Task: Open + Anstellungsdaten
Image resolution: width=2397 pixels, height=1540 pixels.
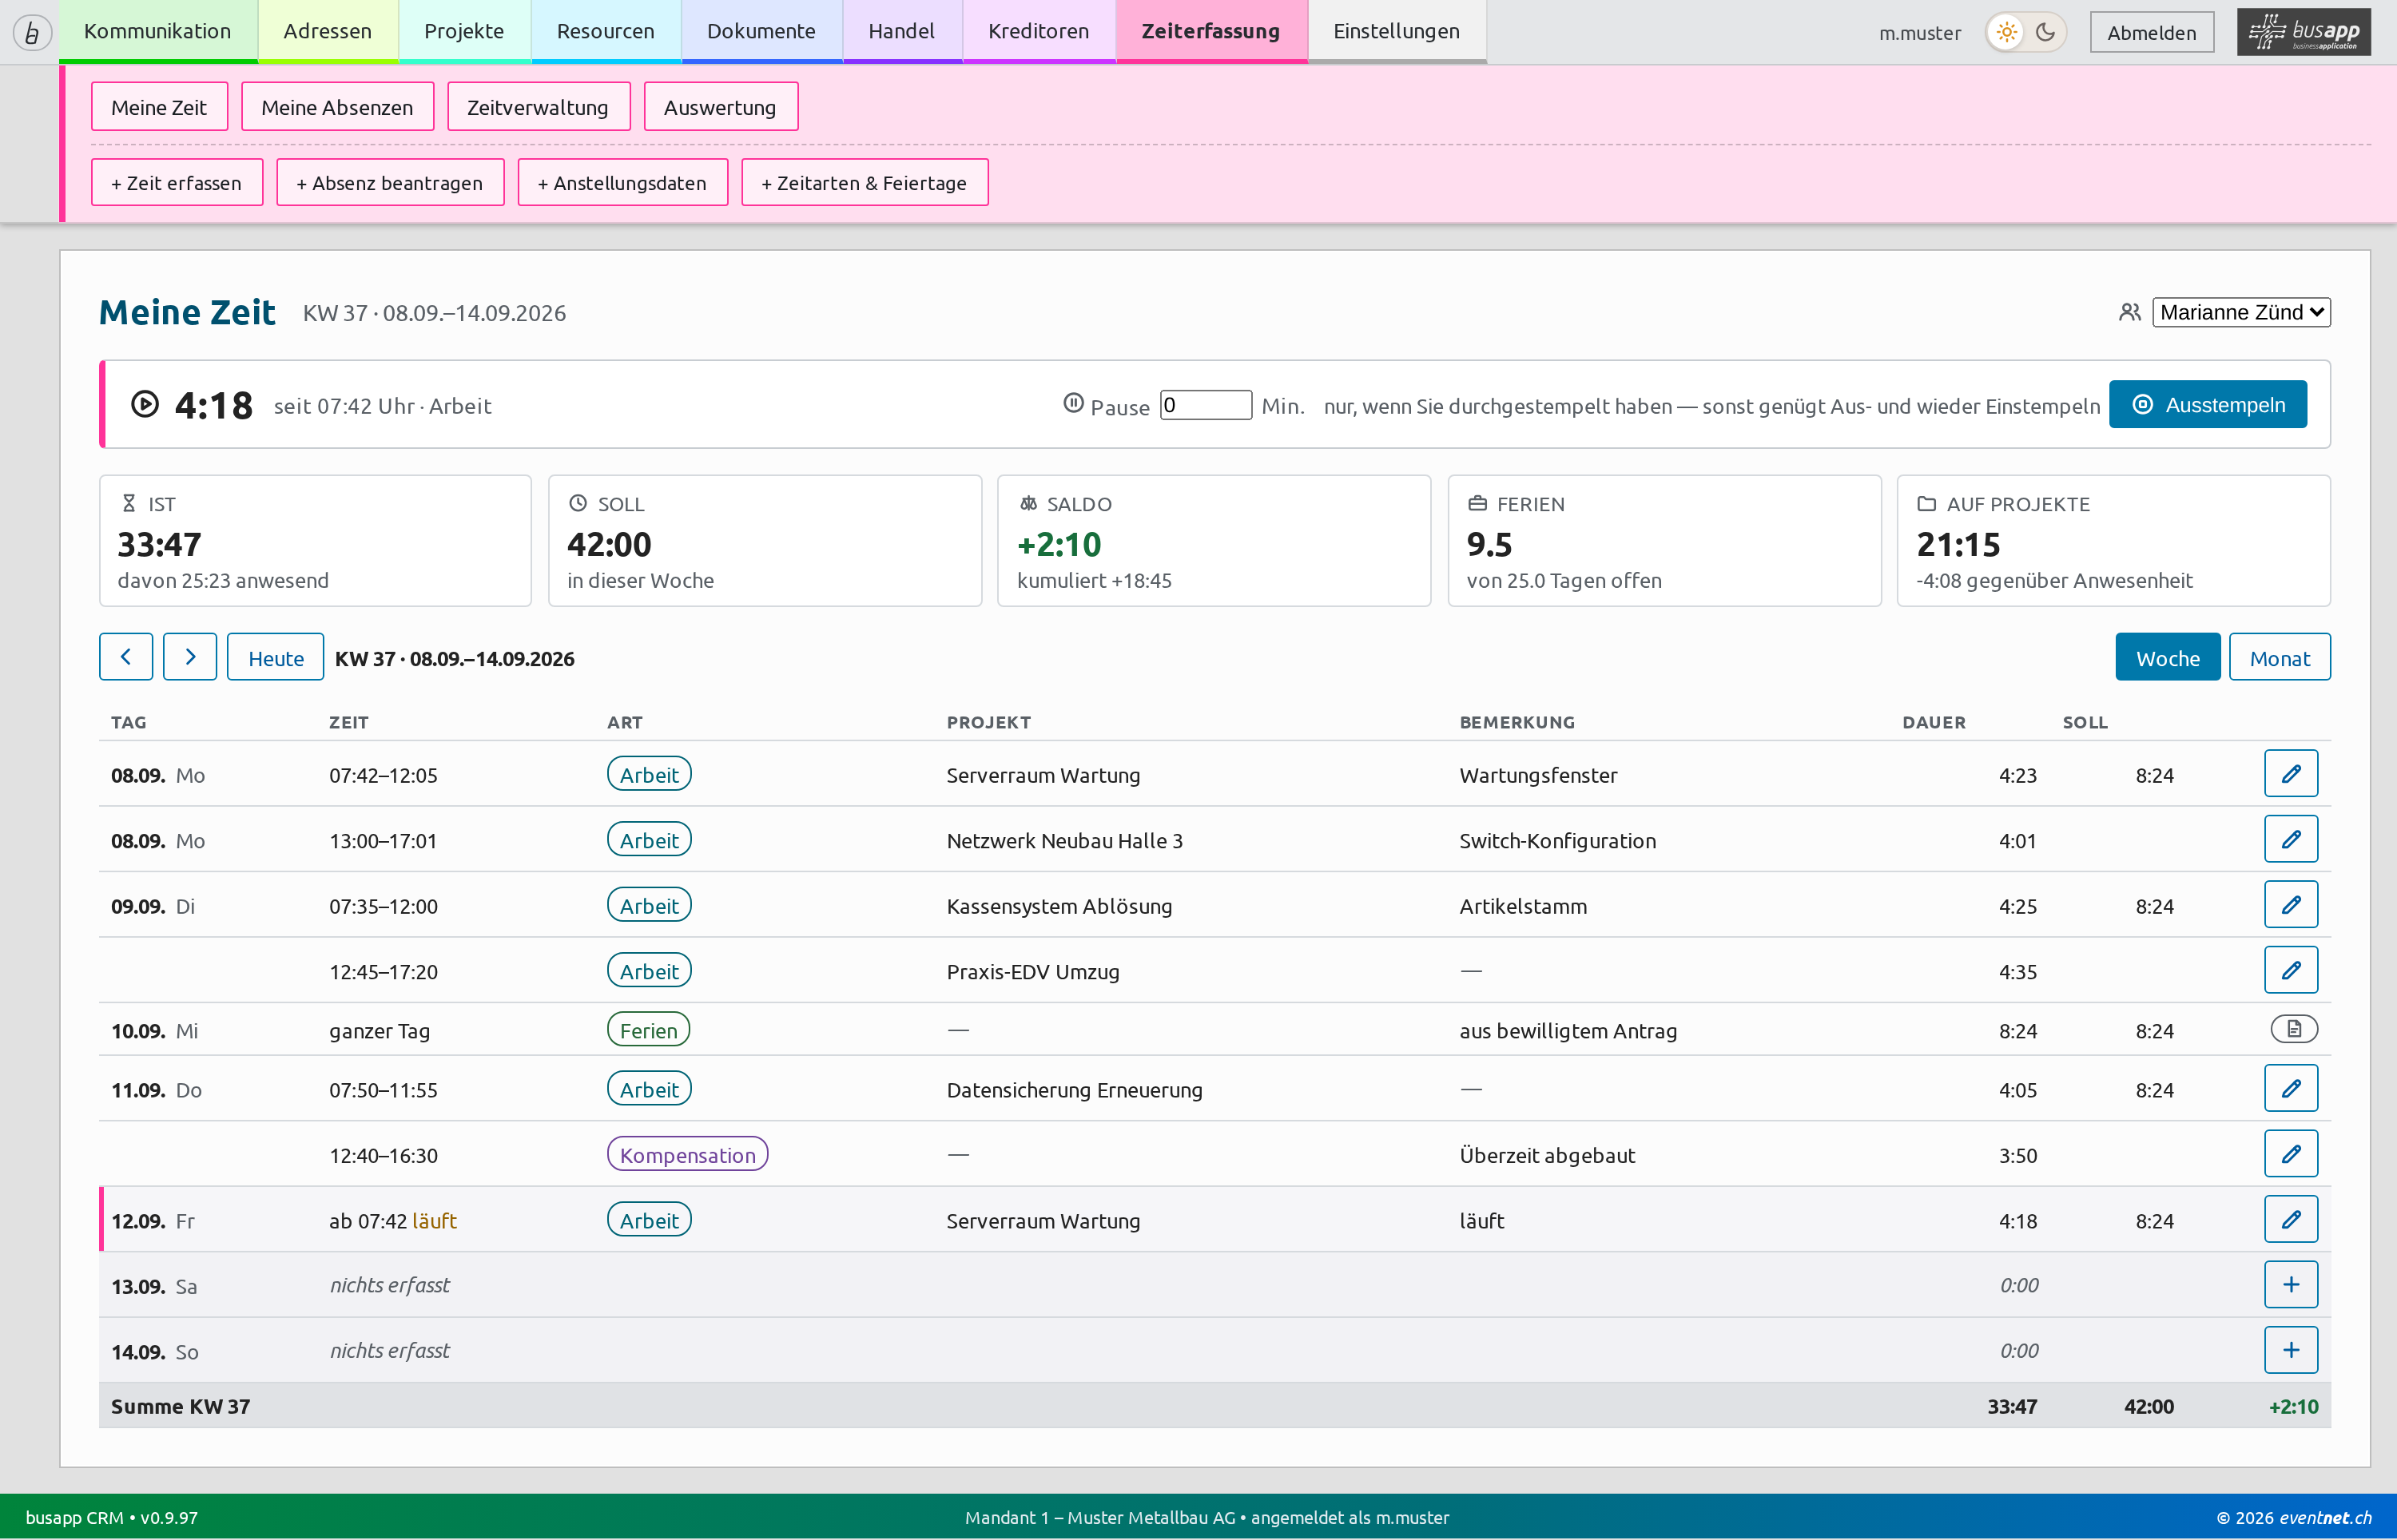Action: click(x=622, y=183)
